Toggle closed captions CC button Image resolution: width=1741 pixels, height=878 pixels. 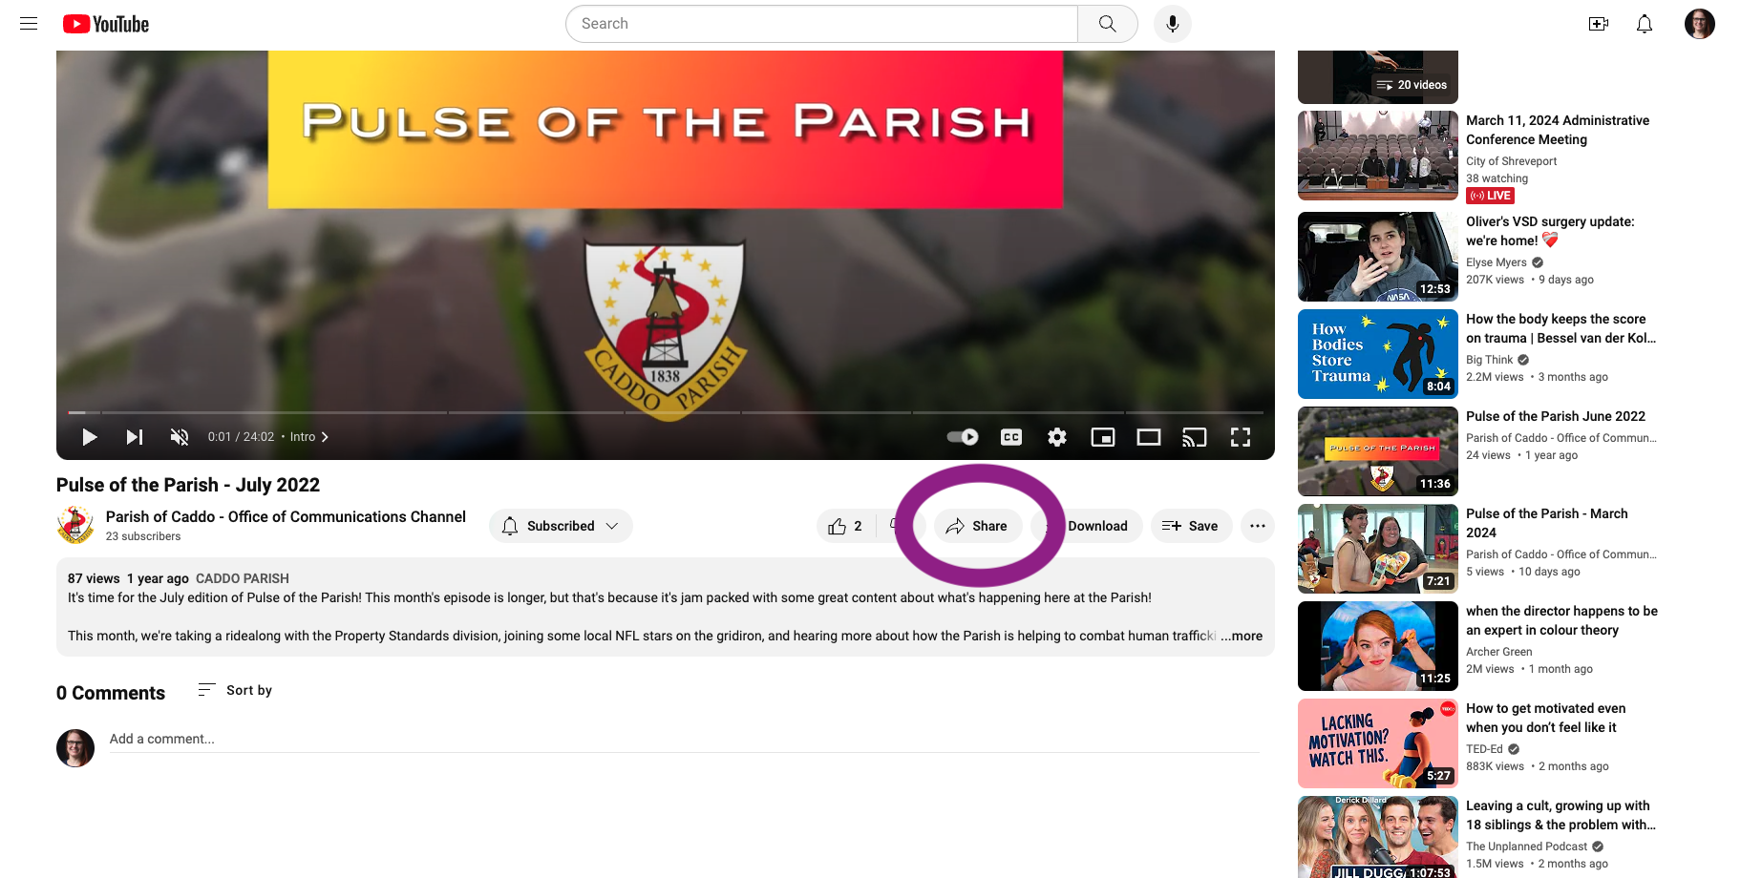click(1010, 437)
